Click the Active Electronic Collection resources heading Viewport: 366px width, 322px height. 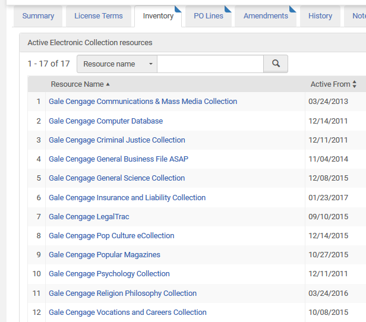pos(90,43)
